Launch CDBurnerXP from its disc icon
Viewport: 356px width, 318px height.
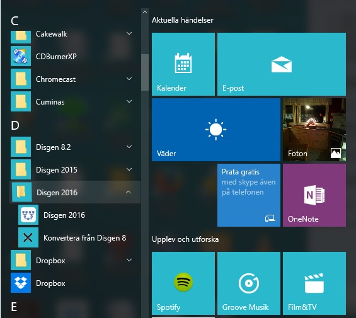pos(21,56)
